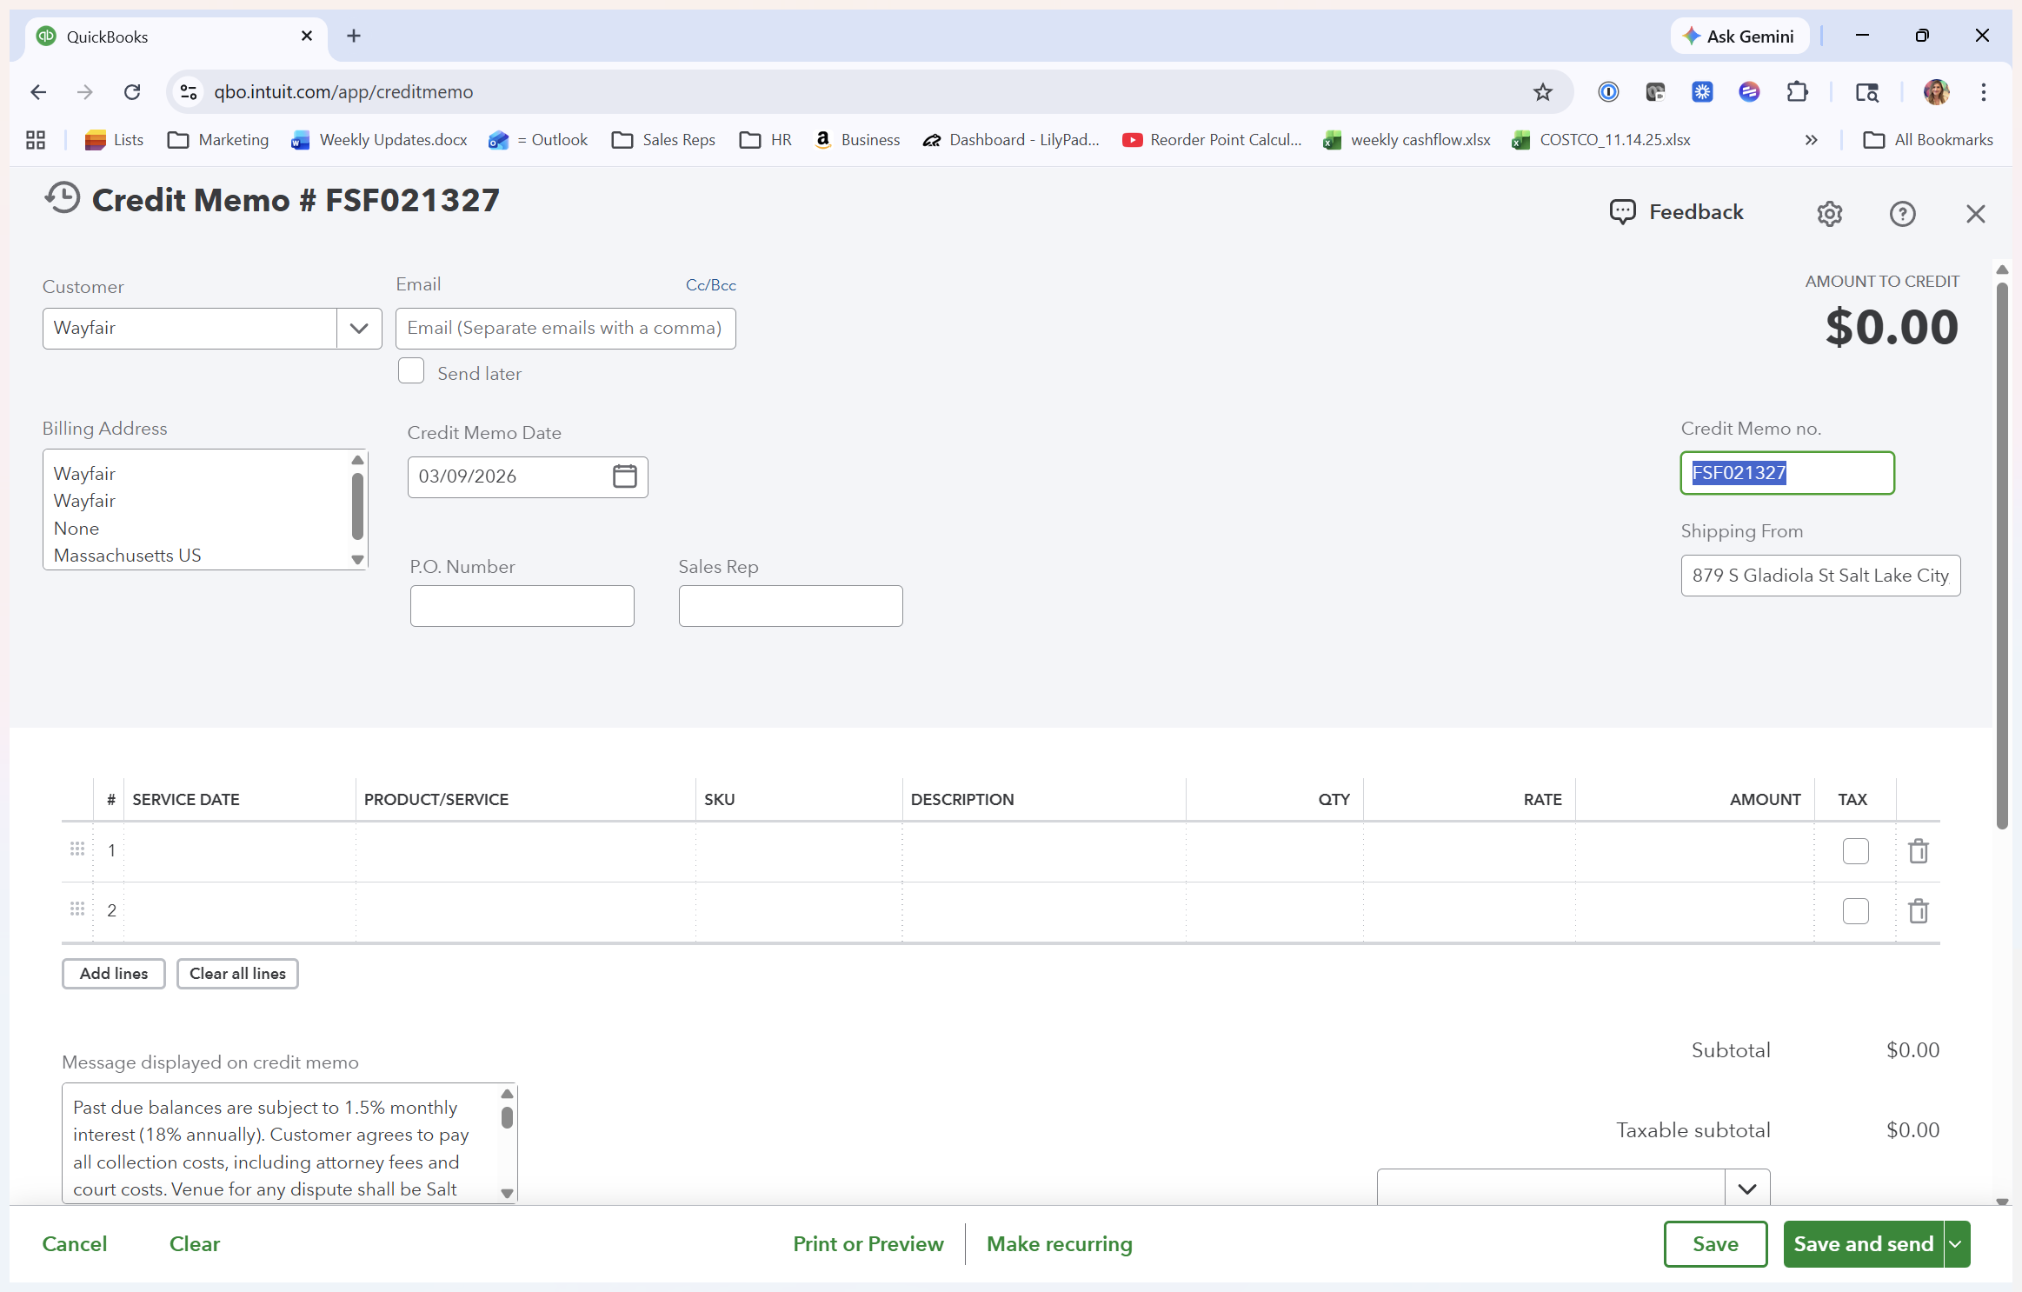This screenshot has height=1292, width=2022.
Task: Click the Add lines button
Action: pyautogui.click(x=114, y=974)
